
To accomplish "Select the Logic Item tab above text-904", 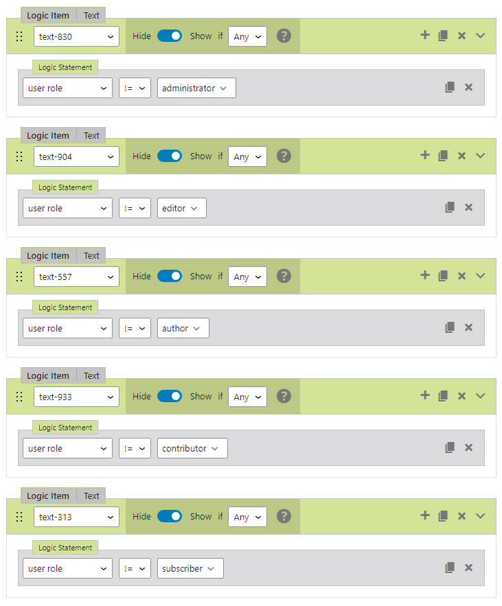I will click(x=48, y=135).
